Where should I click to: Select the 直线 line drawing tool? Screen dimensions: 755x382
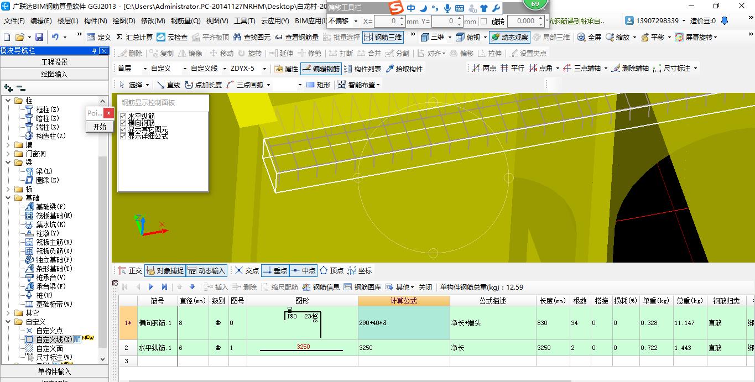pos(169,85)
